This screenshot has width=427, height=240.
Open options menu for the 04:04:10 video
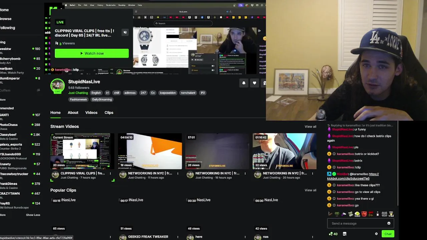[178, 173]
